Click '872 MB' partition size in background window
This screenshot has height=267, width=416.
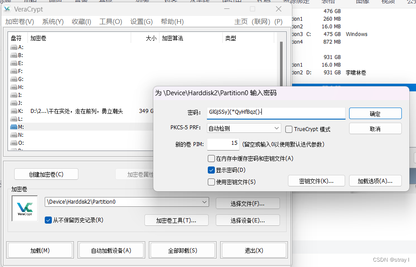coord(332,42)
